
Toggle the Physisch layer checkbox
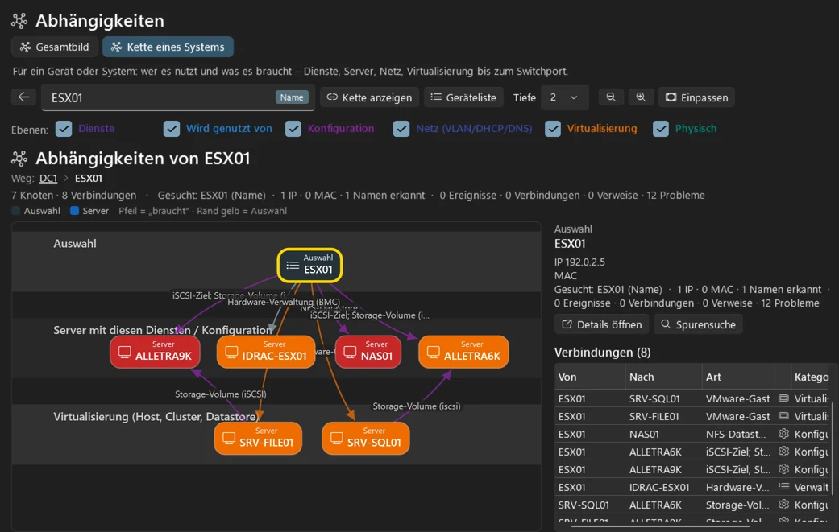pos(661,129)
